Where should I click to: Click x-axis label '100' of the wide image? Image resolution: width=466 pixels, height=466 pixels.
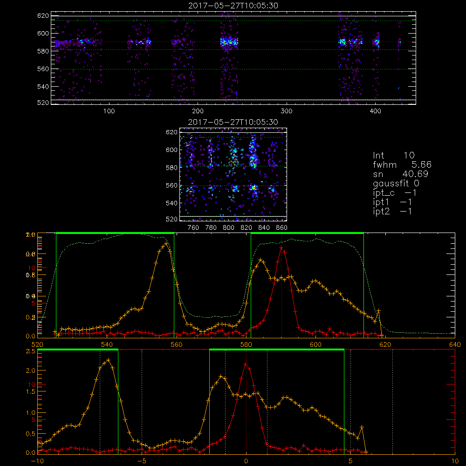click(109, 111)
